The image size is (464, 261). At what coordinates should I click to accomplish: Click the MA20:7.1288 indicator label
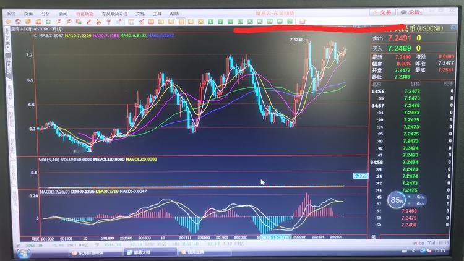point(106,35)
